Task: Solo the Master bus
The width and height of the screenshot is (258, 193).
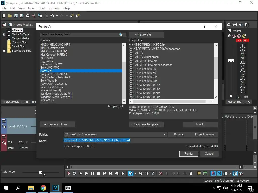Action: tap(244, 36)
